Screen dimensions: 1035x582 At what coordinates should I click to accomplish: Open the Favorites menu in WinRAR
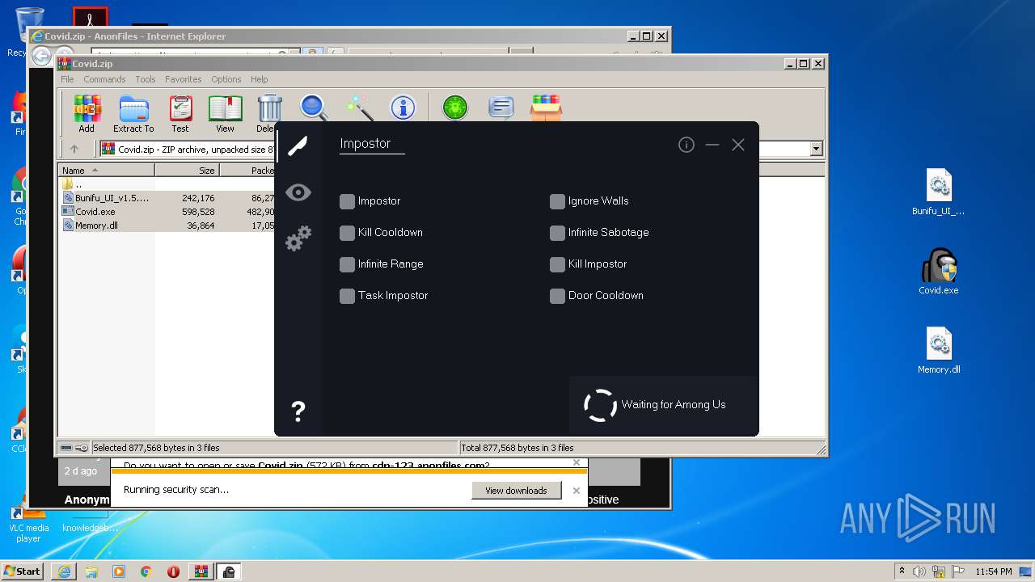[184, 79]
